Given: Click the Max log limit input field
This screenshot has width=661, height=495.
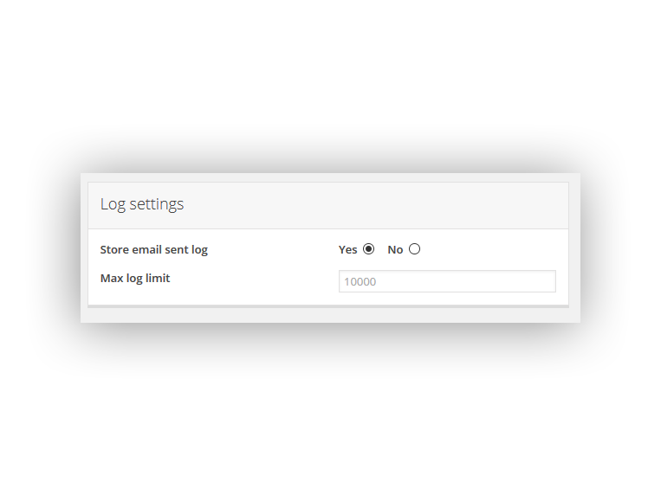Looking at the screenshot, I should [x=446, y=281].
